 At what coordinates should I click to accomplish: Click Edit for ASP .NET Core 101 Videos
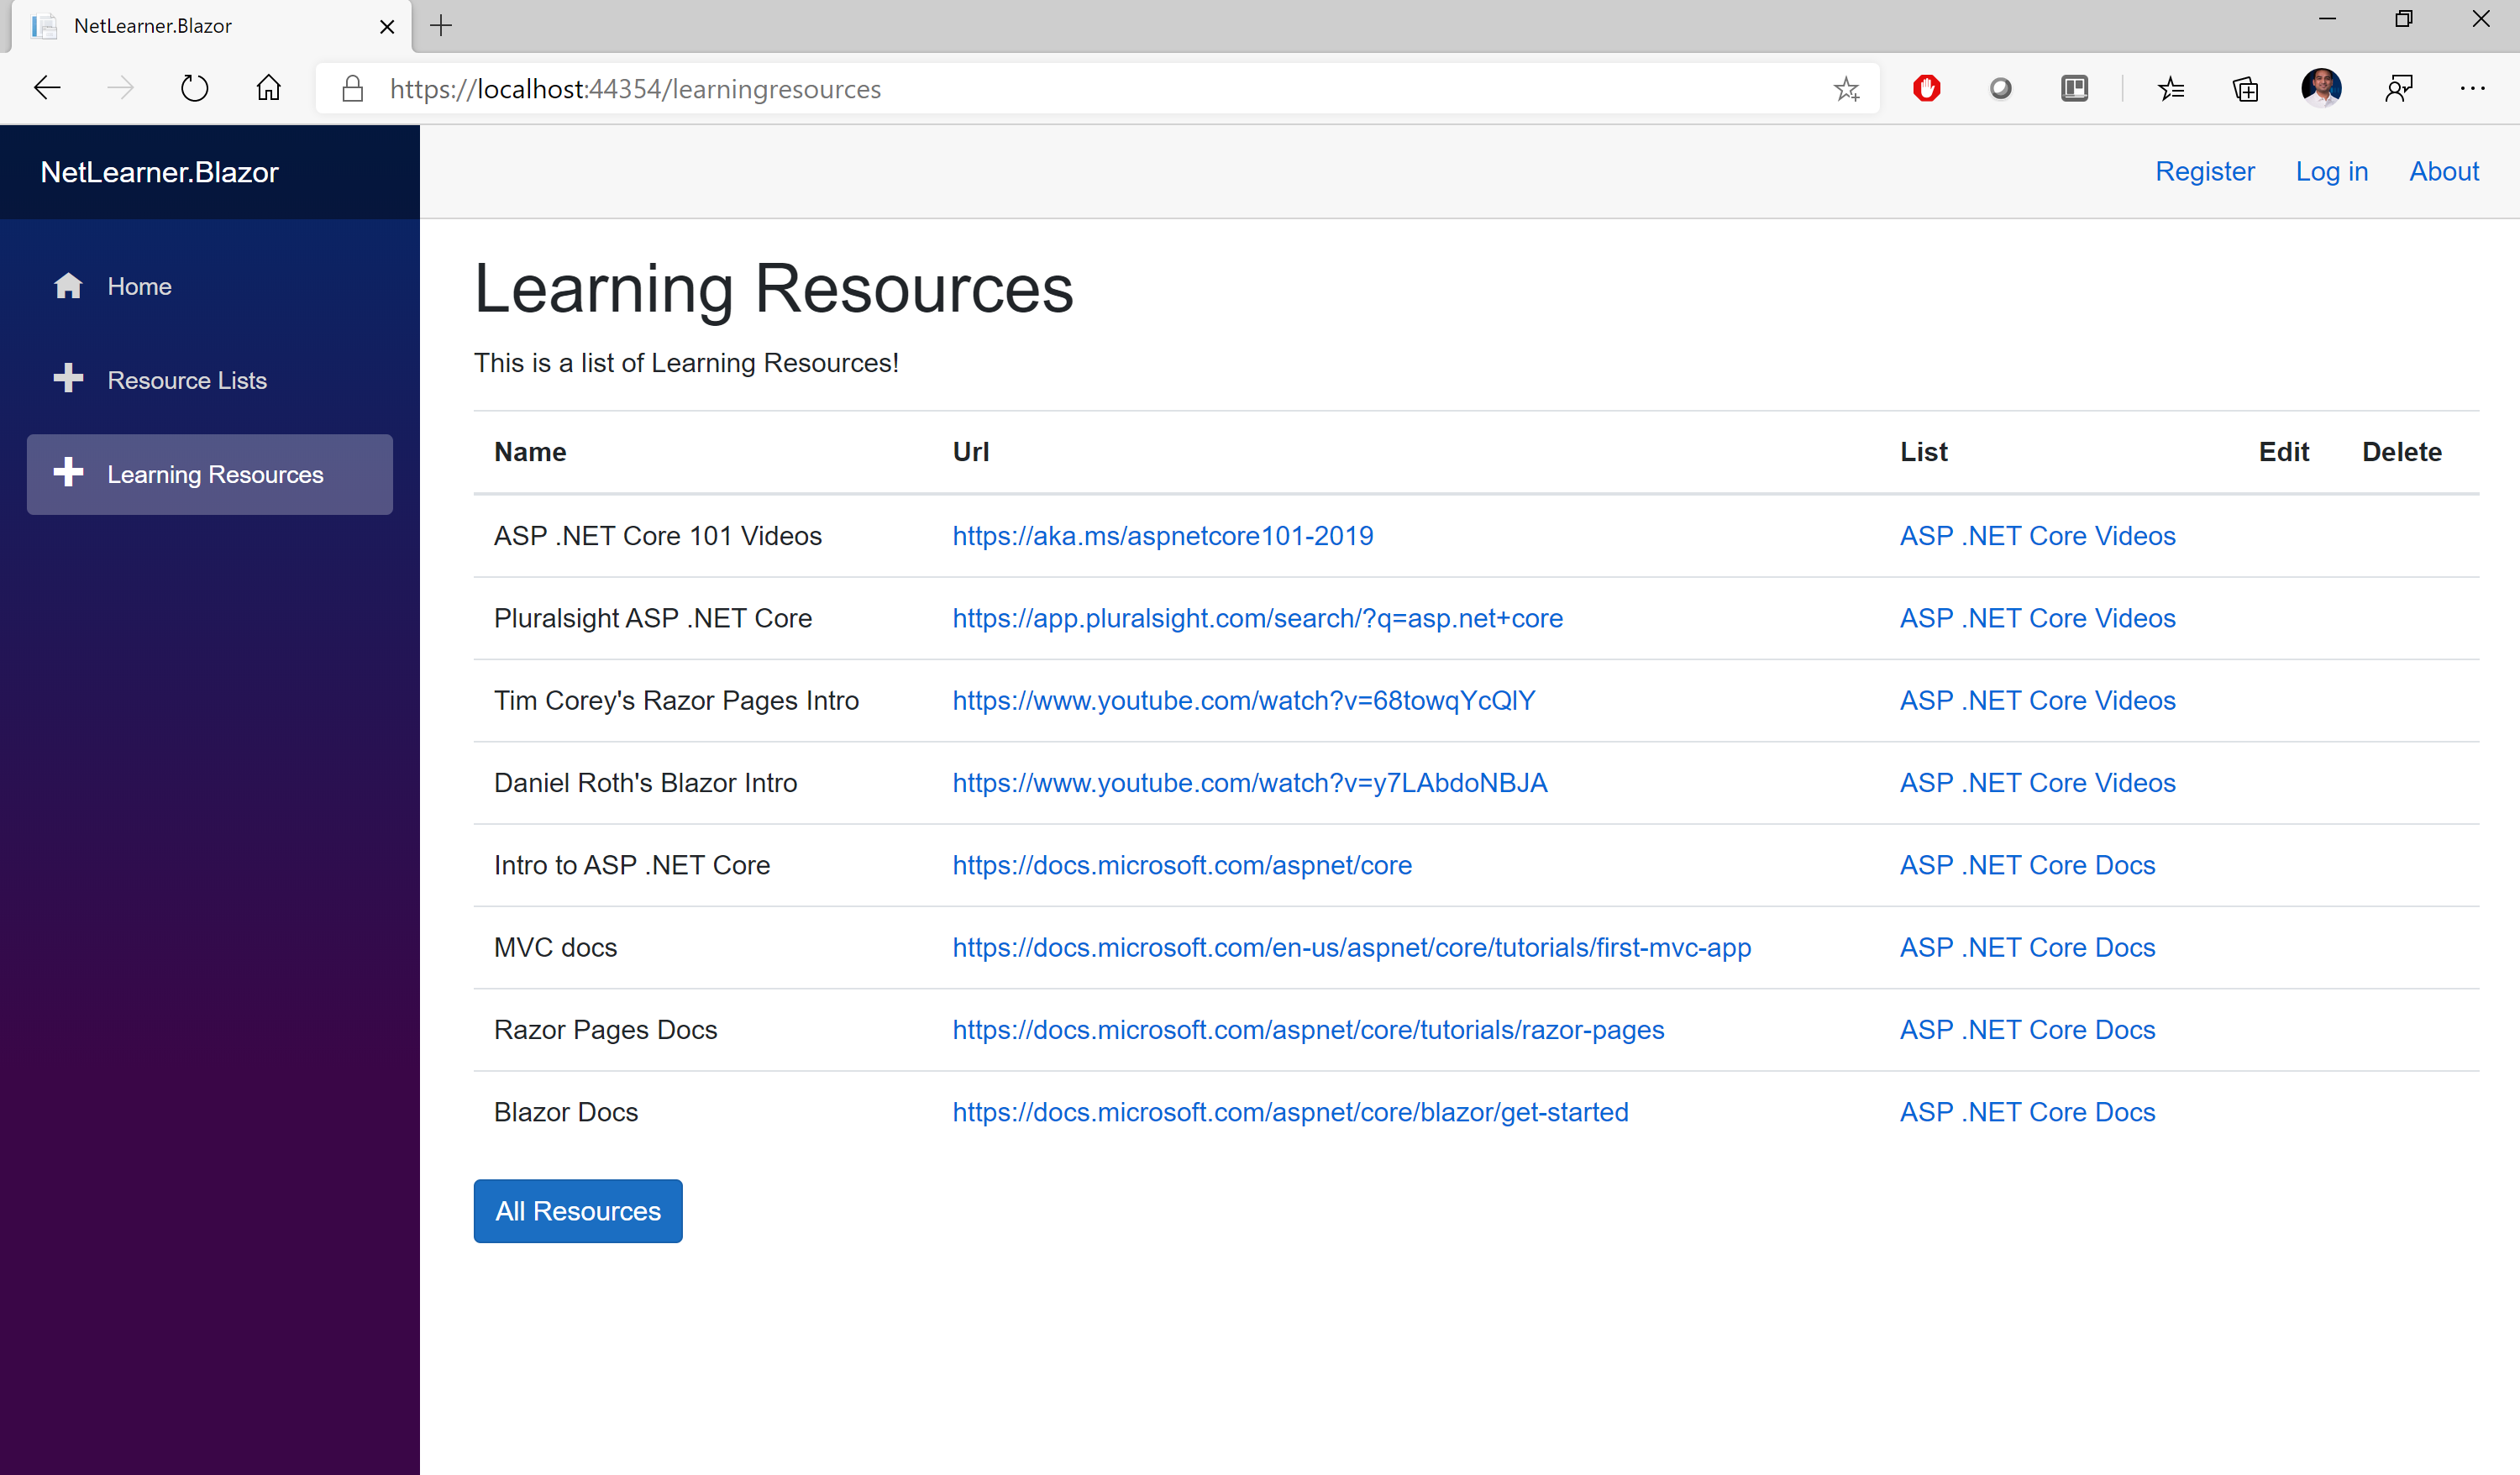coord(2283,536)
